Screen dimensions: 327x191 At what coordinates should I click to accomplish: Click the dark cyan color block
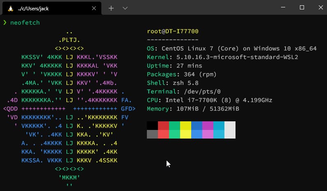click(x=219, y=125)
